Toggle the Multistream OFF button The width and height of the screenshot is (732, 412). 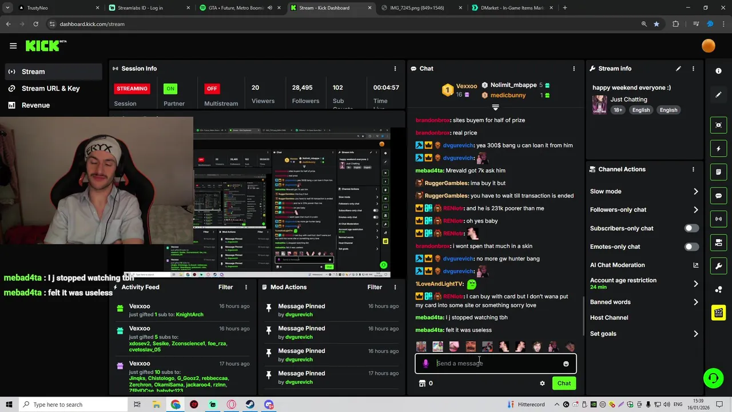212,89
